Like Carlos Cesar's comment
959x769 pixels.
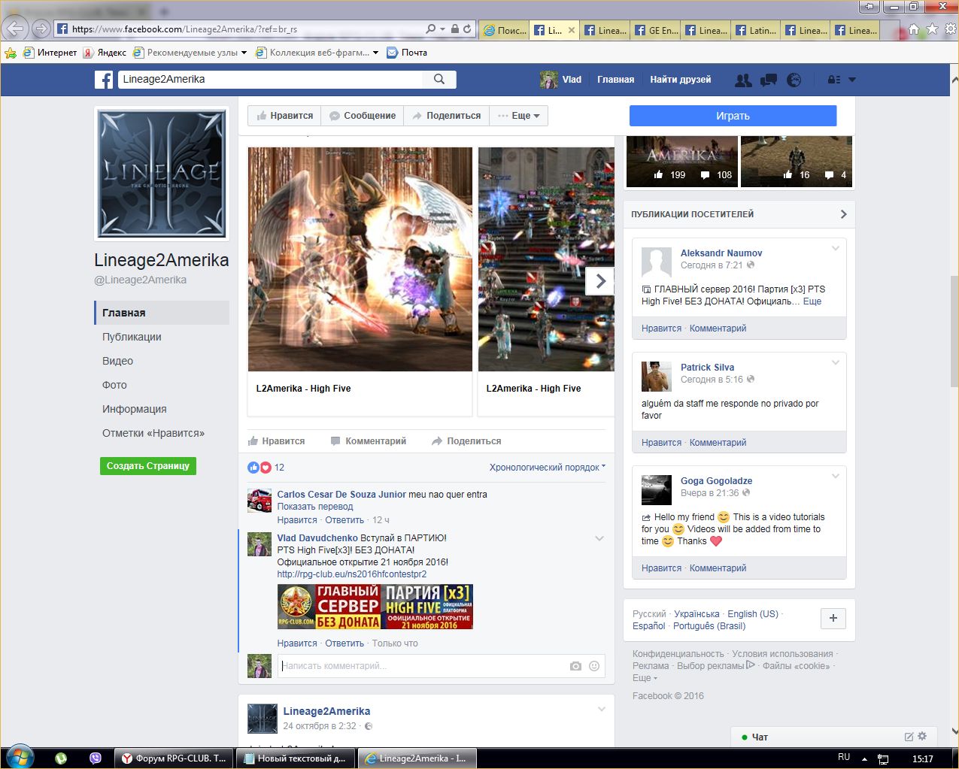click(x=297, y=520)
